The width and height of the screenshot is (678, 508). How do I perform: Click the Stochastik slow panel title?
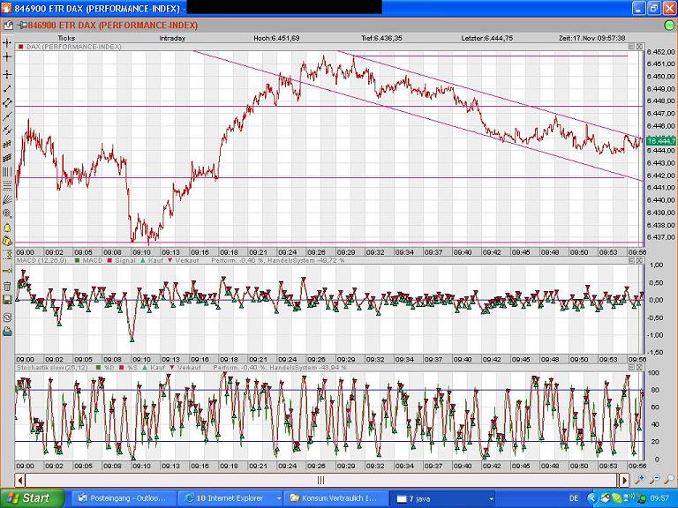[x=52, y=367]
